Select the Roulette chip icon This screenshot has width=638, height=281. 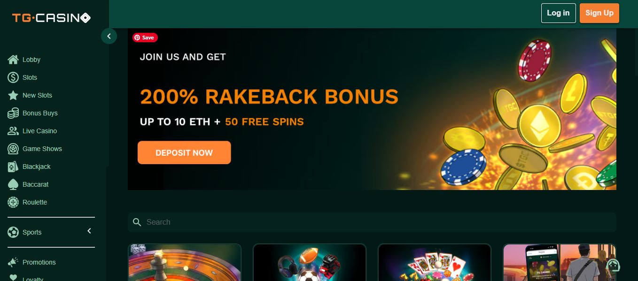pyautogui.click(x=13, y=202)
